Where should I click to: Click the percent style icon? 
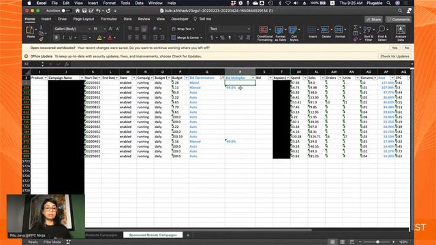[x=222, y=37]
